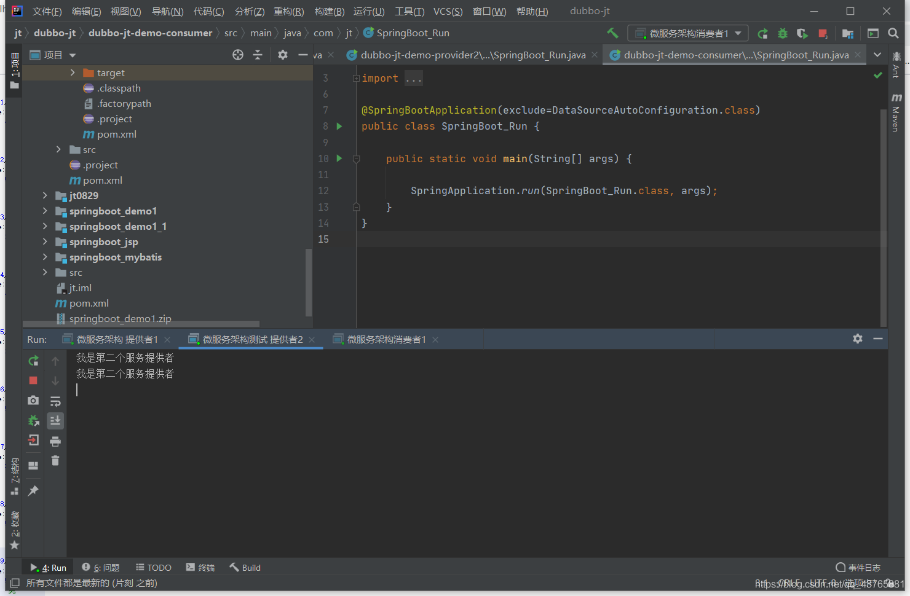
Task: Click the green inspection checkmark in the editor
Action: pyautogui.click(x=878, y=75)
